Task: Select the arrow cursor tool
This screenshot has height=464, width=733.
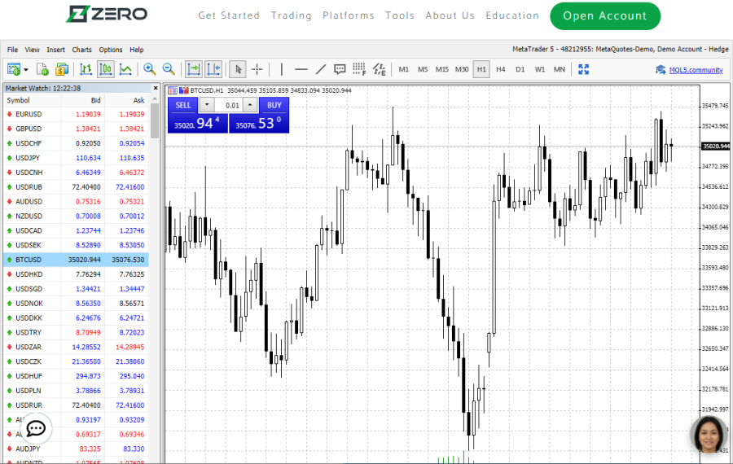Action: point(239,70)
